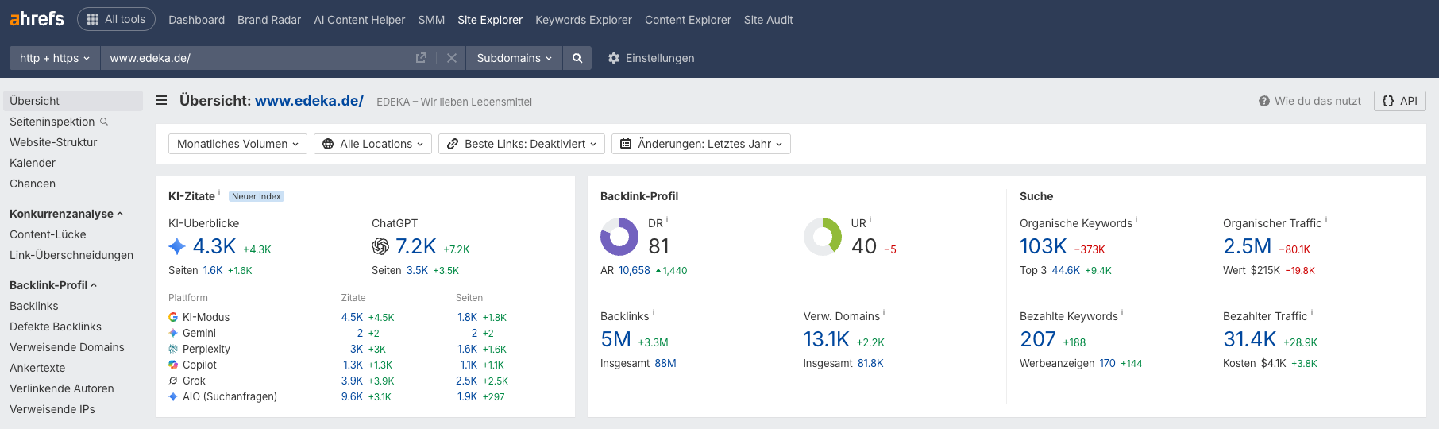Open Seiteninspektion in the sidebar
Screen dimensions: 1439x429
(52, 122)
